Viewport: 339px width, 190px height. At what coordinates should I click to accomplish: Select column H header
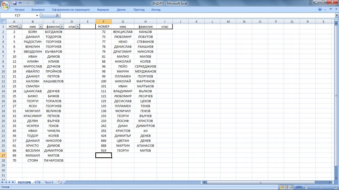[145, 22]
